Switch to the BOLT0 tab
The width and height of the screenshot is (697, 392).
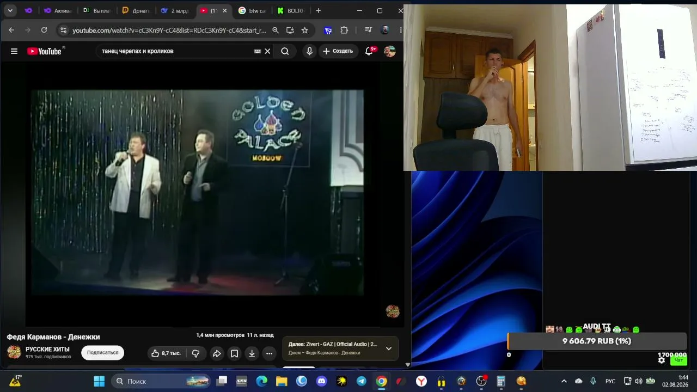pyautogui.click(x=290, y=11)
